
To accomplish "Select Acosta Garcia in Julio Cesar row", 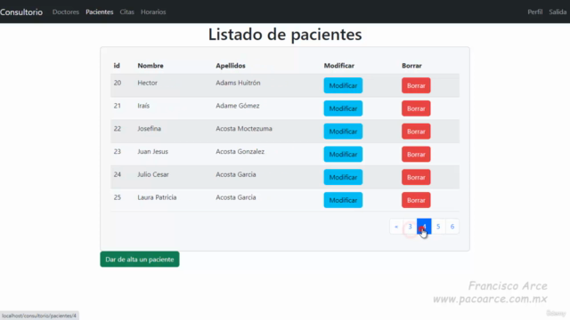I will (236, 174).
